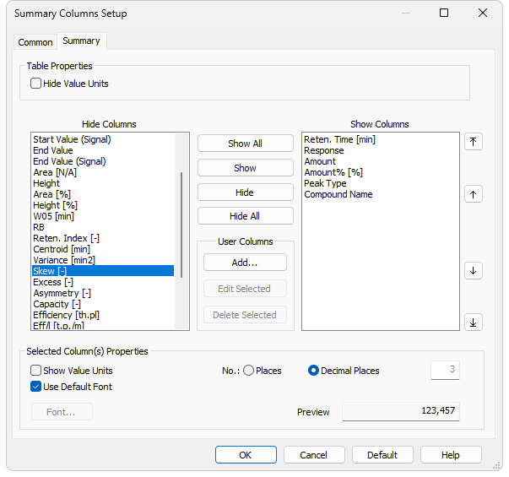Move selected column to bottom of list
The image size is (509, 477).
pyautogui.click(x=473, y=323)
